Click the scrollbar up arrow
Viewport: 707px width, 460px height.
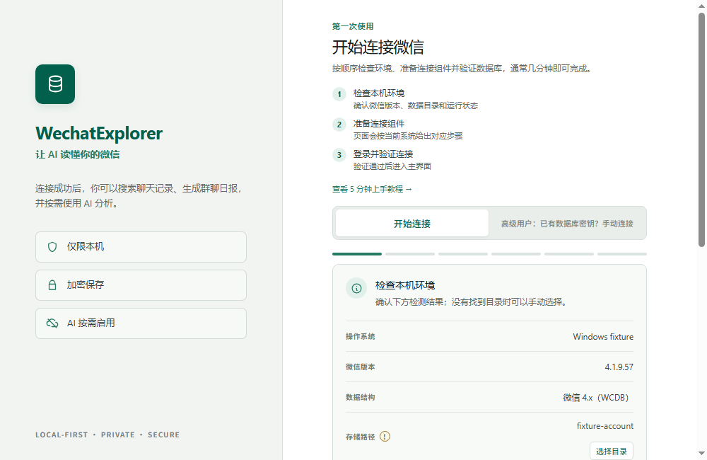(x=701, y=6)
